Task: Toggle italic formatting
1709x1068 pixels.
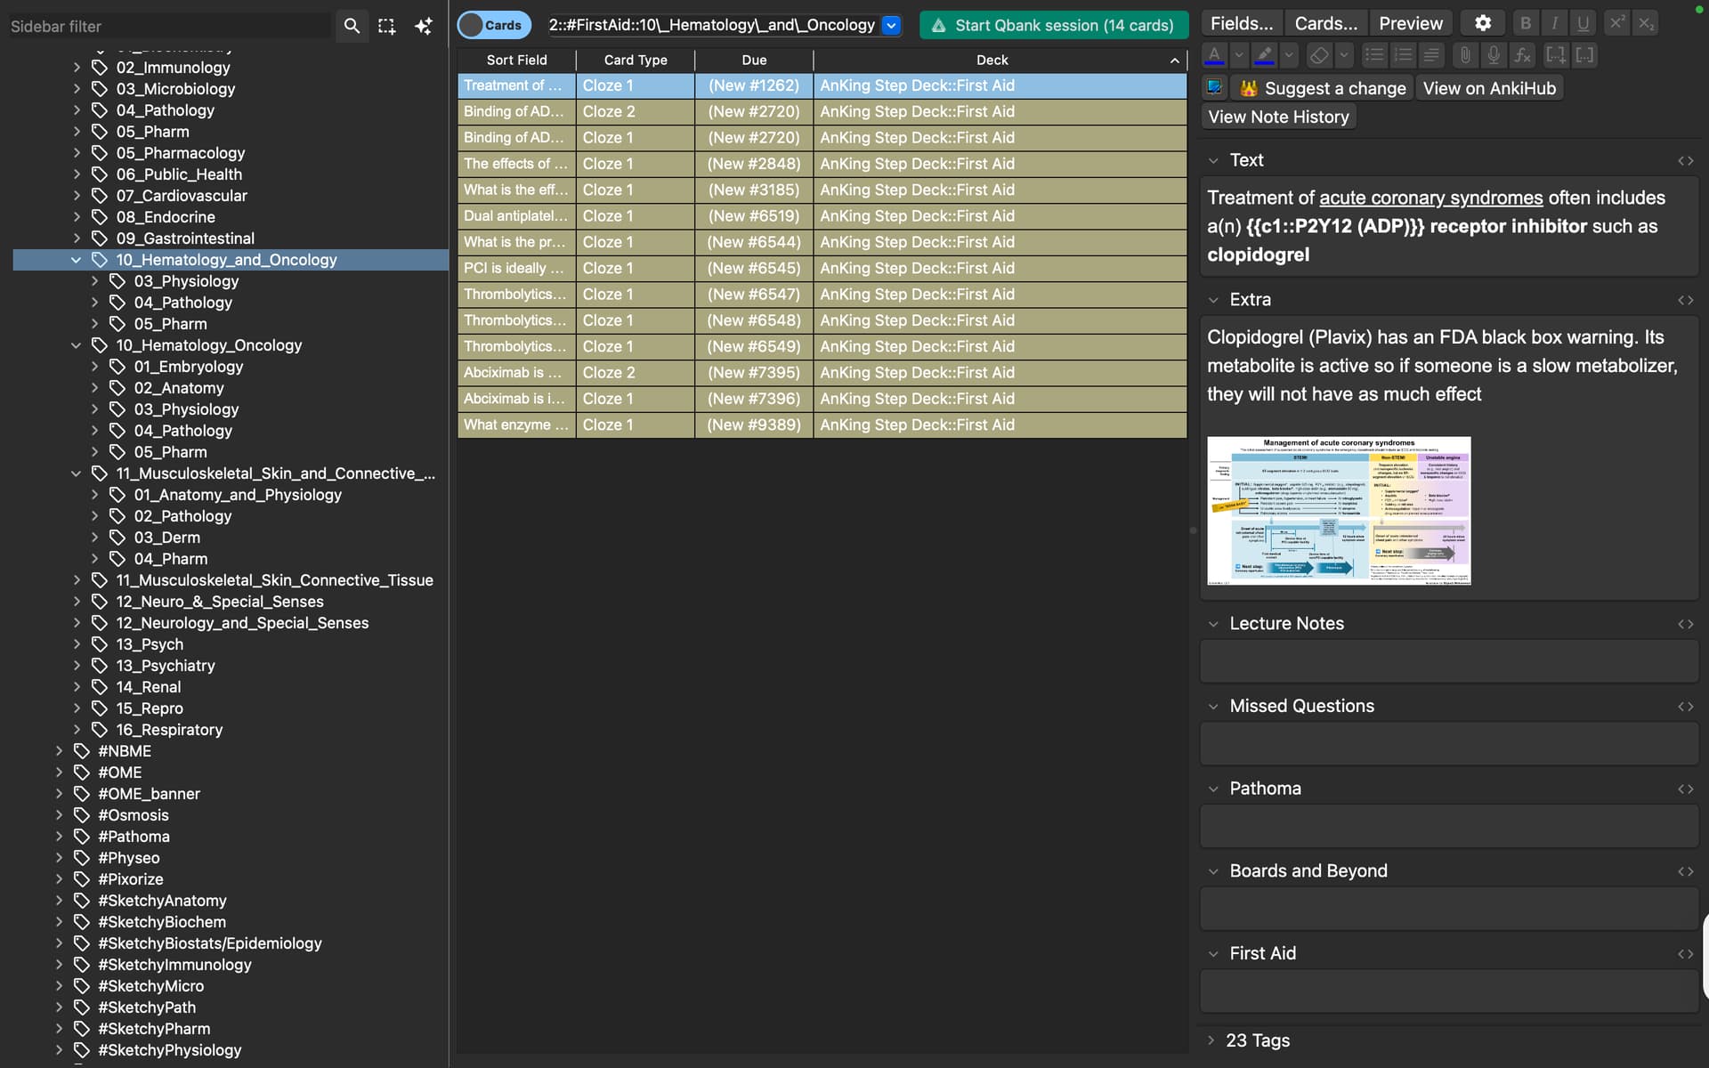Action: coord(1555,23)
